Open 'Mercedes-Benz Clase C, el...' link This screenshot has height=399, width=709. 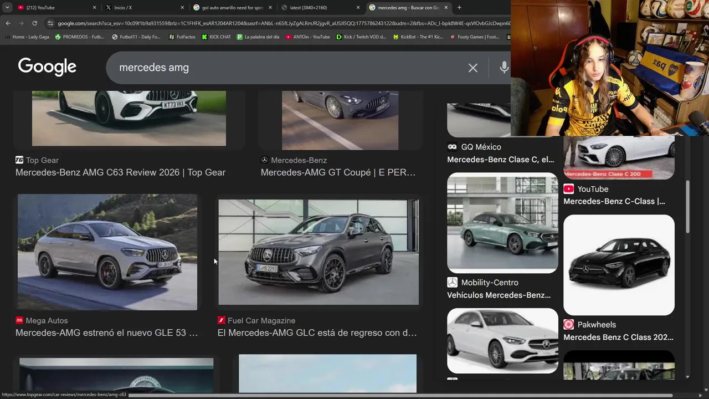501,160
